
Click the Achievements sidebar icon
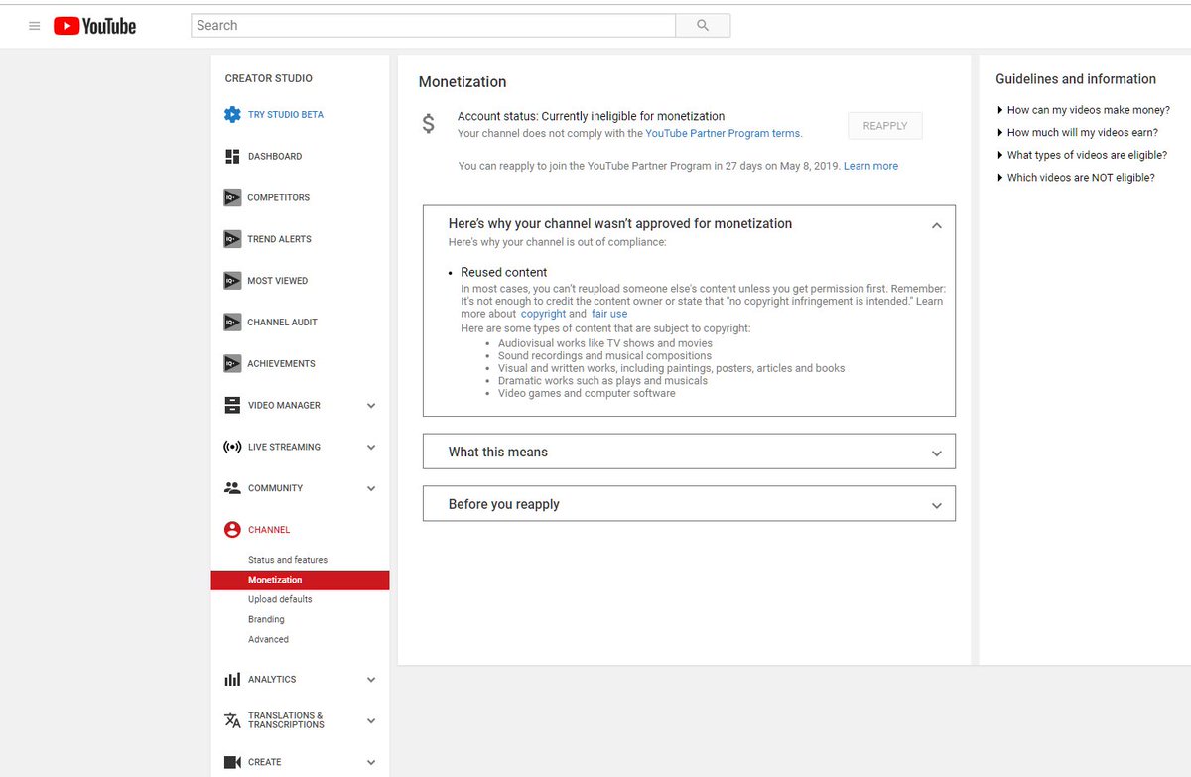(232, 364)
